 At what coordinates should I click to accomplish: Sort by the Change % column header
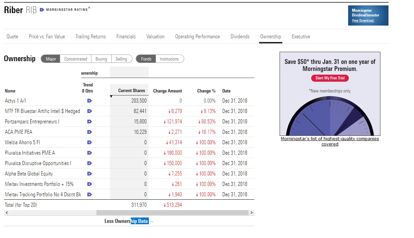pyautogui.click(x=206, y=91)
